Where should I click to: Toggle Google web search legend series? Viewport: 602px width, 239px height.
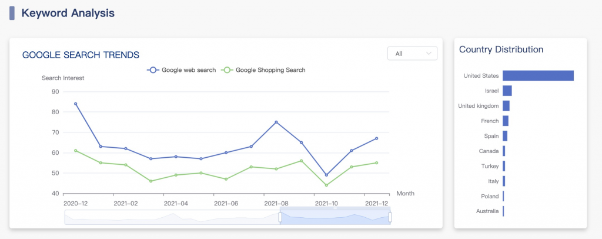coord(182,70)
